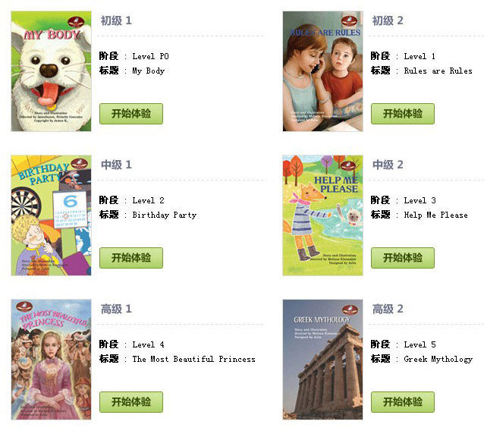Image resolution: width=484 pixels, height=437 pixels.
Task: Click The Most Beautiful Princess cover
Action: 52,360
